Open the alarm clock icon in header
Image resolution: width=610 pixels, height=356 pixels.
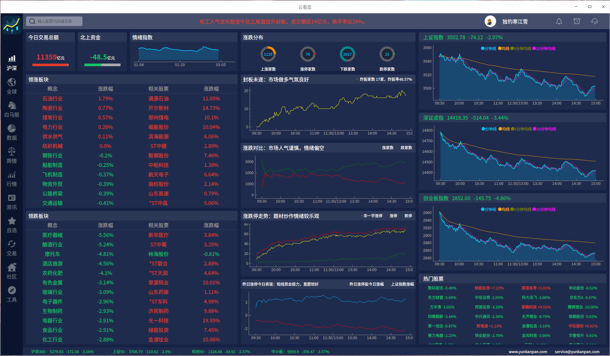point(577,22)
